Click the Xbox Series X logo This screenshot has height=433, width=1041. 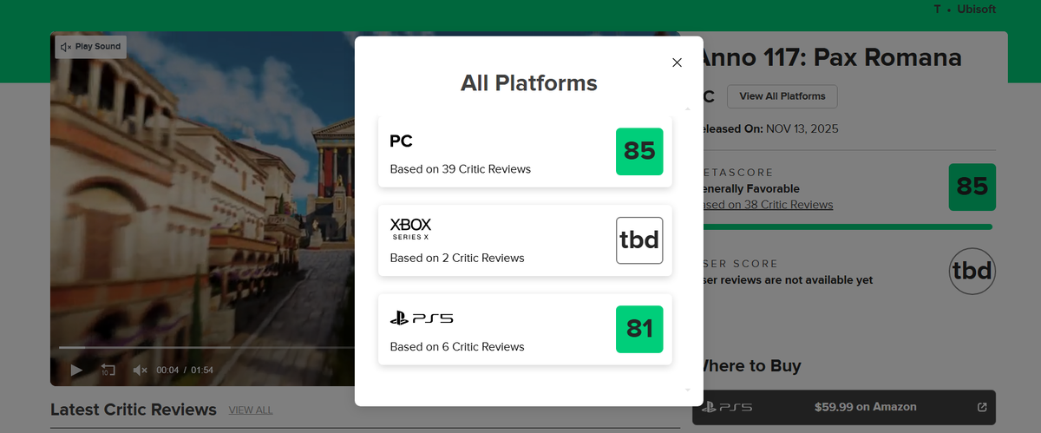(x=410, y=229)
